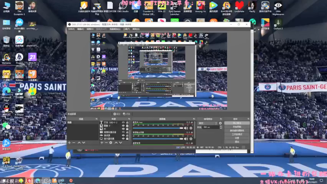Toggle lock on 图像 2 source
The width and height of the screenshot is (327, 184).
point(127,126)
